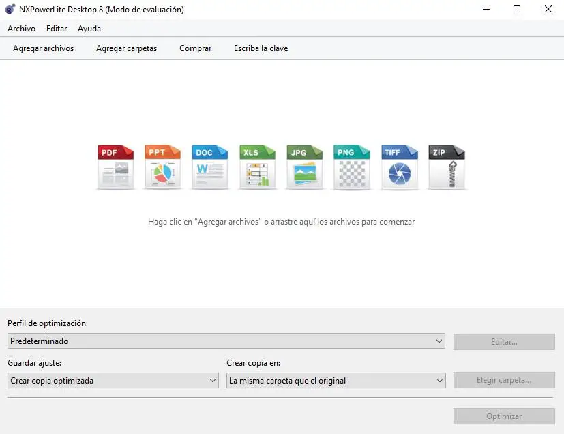Viewport: 564px width, 434px height.
Task: Click the PPT presentation file icon
Action: pos(162,167)
